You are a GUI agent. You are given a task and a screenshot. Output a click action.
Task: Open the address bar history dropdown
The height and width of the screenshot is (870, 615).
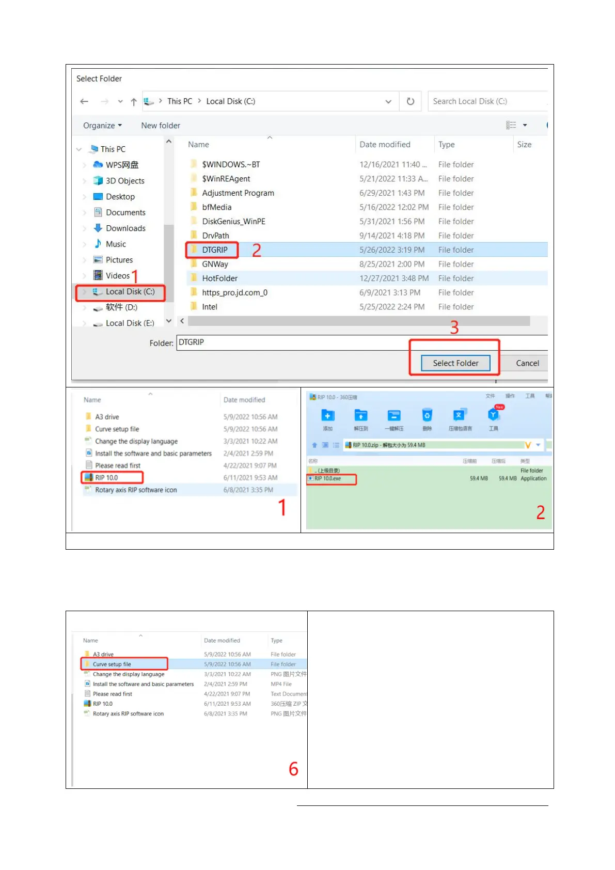(x=388, y=102)
